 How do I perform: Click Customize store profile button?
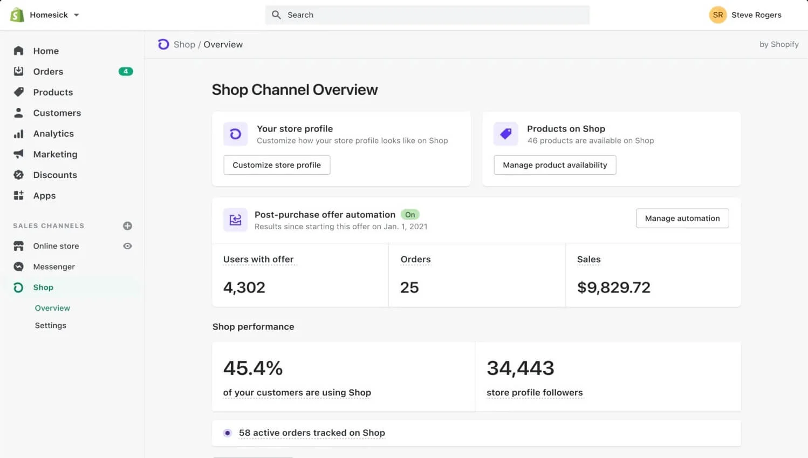click(x=277, y=165)
